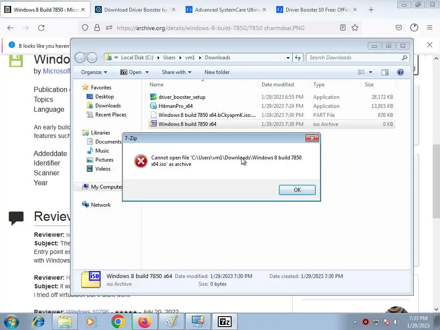Screen dimensions: 440x330
Task: Select the HitmanPro_x64 file
Action: pyautogui.click(x=271, y=106)
